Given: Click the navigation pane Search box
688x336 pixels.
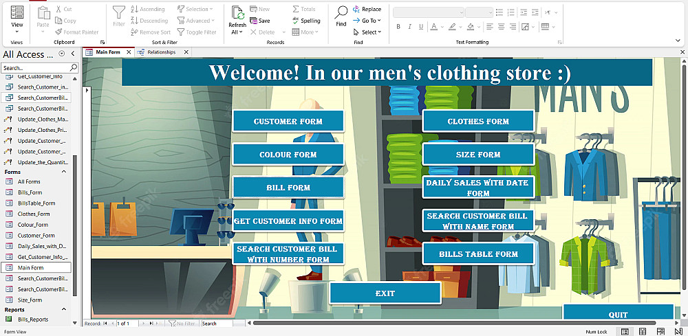Looking at the screenshot, I should coord(34,68).
